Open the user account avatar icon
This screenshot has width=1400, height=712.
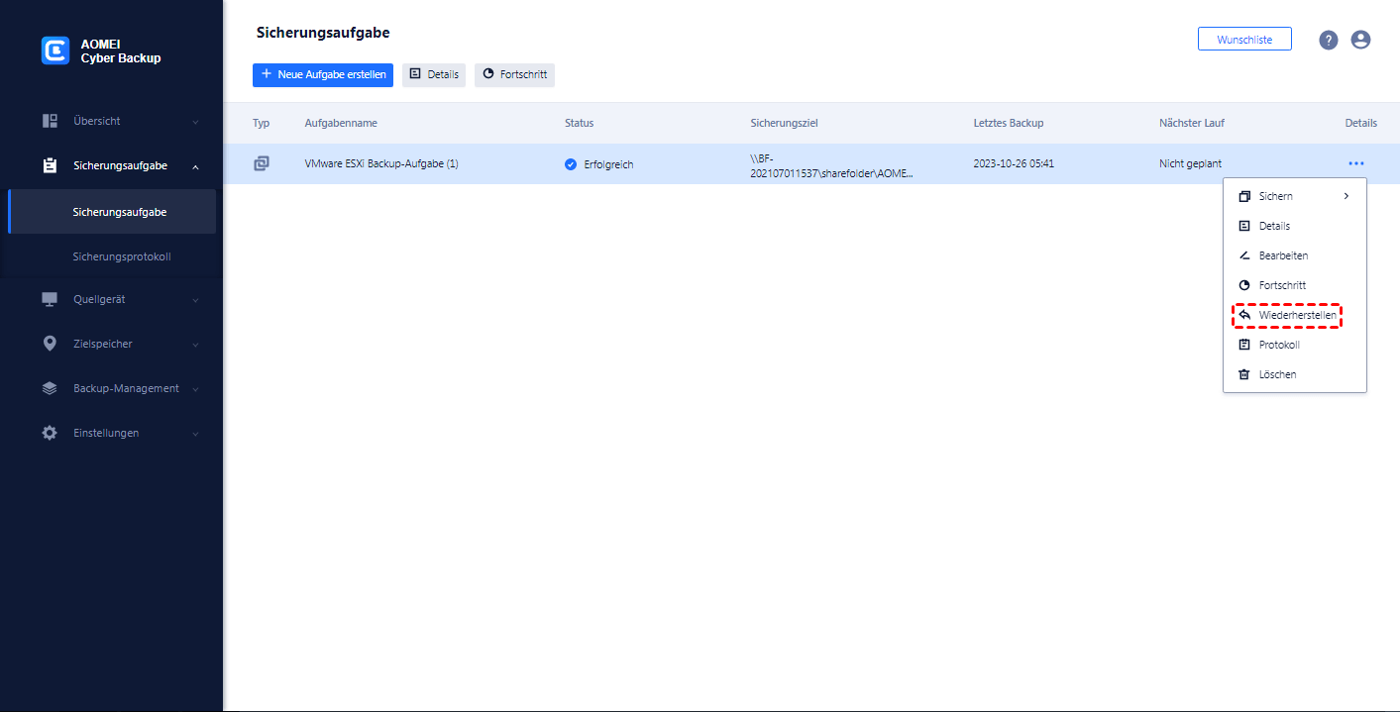1360,40
